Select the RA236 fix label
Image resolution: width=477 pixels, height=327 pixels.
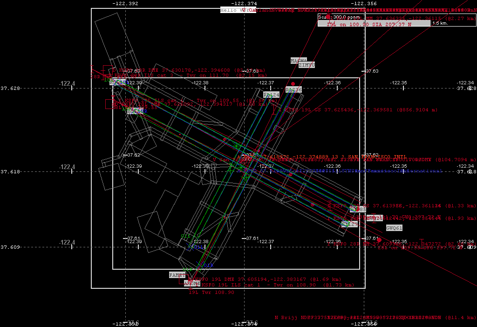coord(293,89)
